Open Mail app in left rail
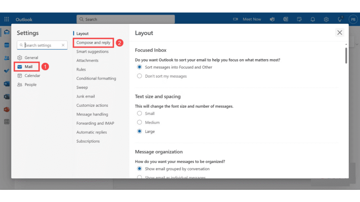The height and width of the screenshot is (202, 360). point(7,32)
